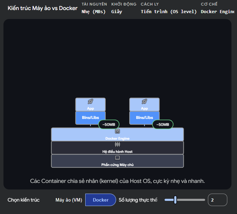
Task: Click Tiến trình (OS level) isolation value
Action: (x=169, y=12)
